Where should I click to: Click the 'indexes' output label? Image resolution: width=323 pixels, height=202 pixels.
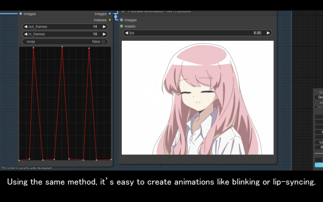(x=100, y=20)
